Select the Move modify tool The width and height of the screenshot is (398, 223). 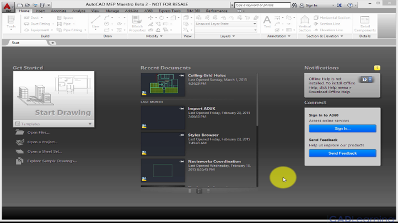(x=151, y=18)
